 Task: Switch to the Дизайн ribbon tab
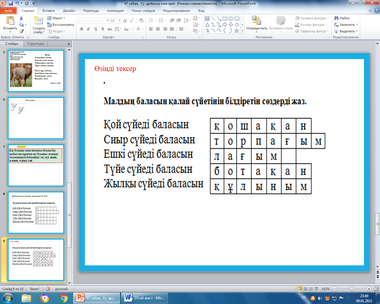tap(69, 11)
